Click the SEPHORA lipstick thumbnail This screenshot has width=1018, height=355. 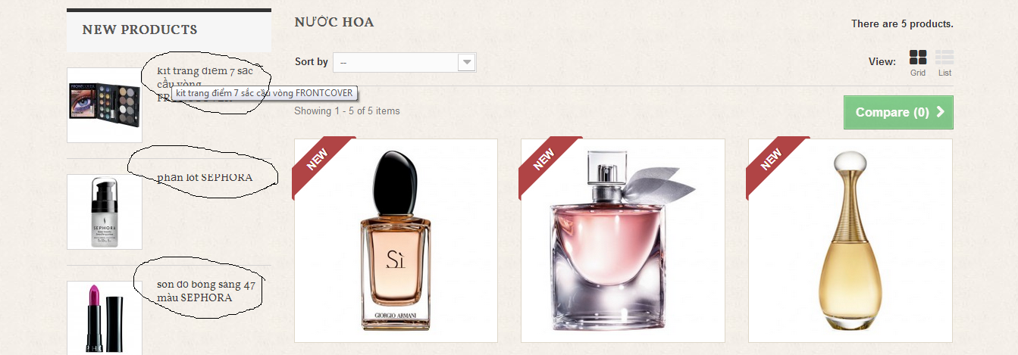click(x=105, y=318)
